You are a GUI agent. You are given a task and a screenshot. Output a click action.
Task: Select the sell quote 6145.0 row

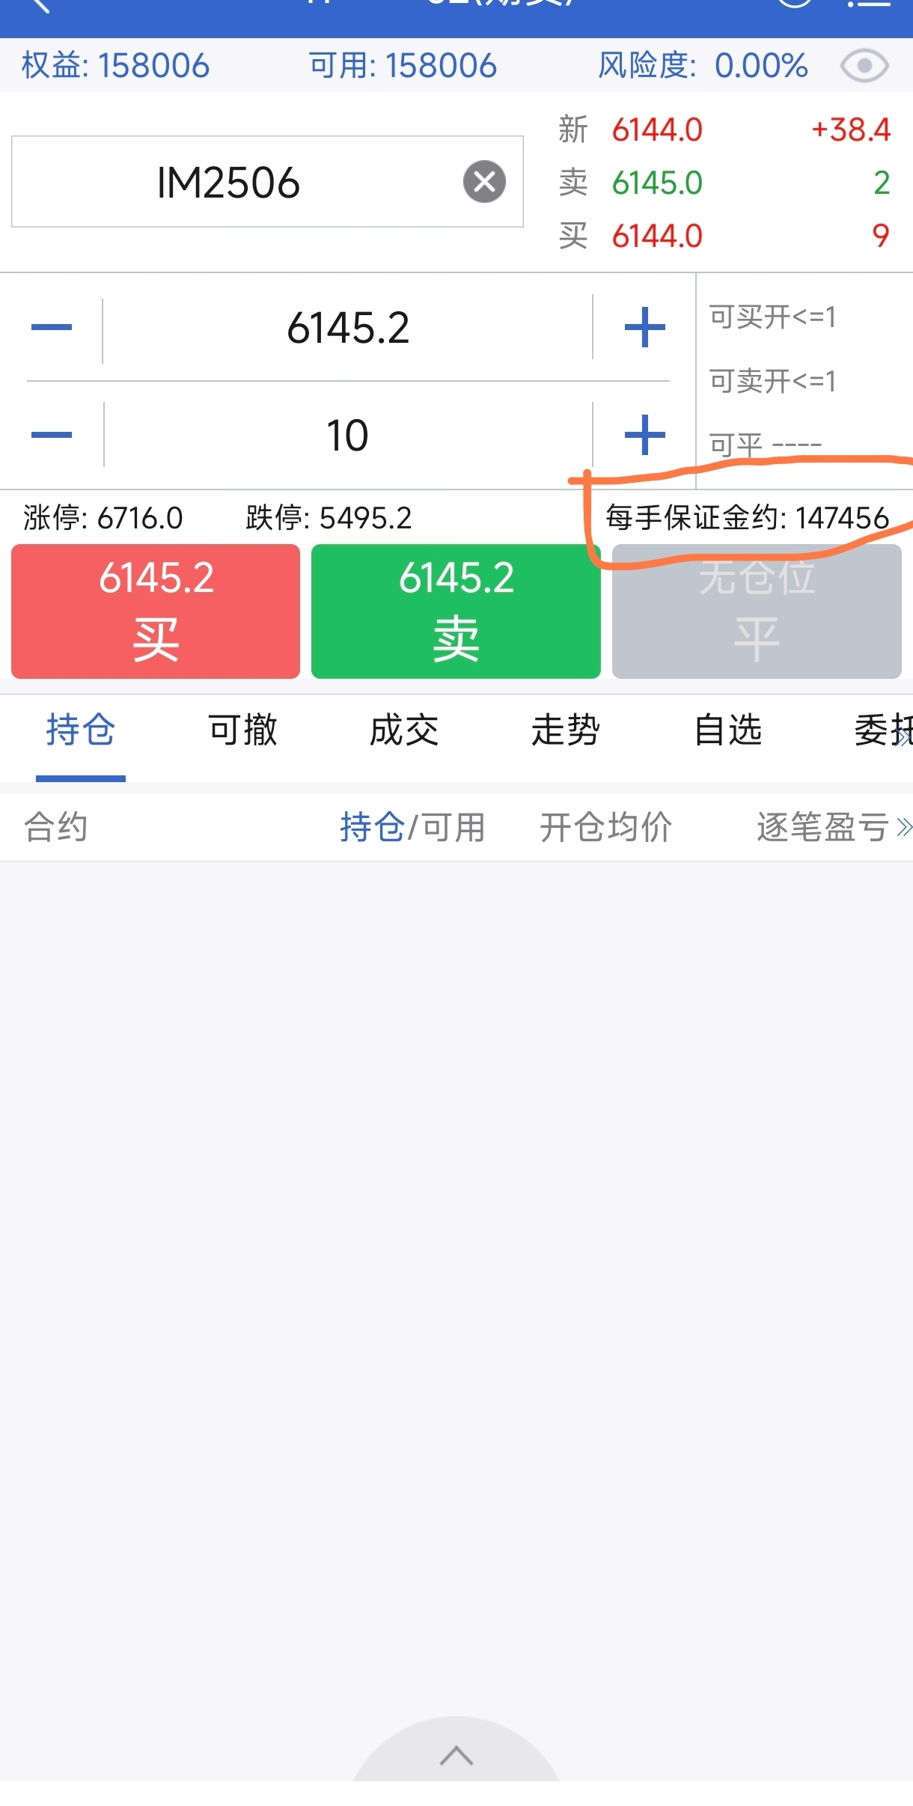(724, 183)
